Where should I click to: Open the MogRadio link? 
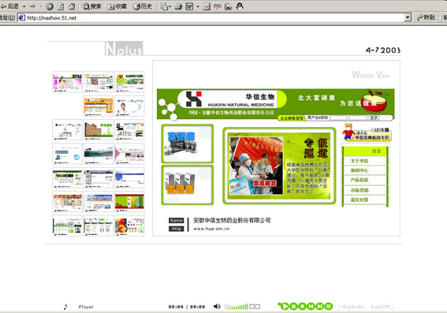click(x=353, y=307)
